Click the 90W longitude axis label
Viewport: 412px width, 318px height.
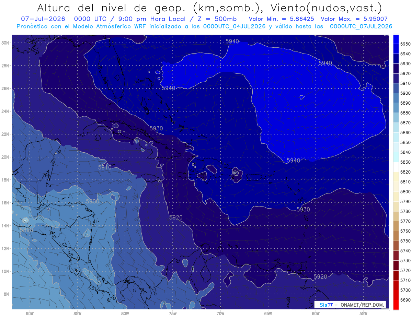pyautogui.click(x=30, y=314)
